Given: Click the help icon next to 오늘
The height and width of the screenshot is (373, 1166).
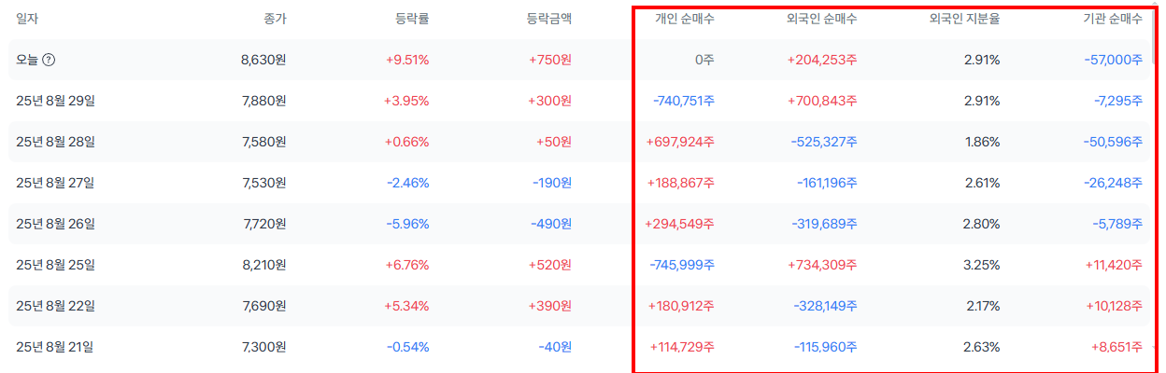Looking at the screenshot, I should (49, 60).
